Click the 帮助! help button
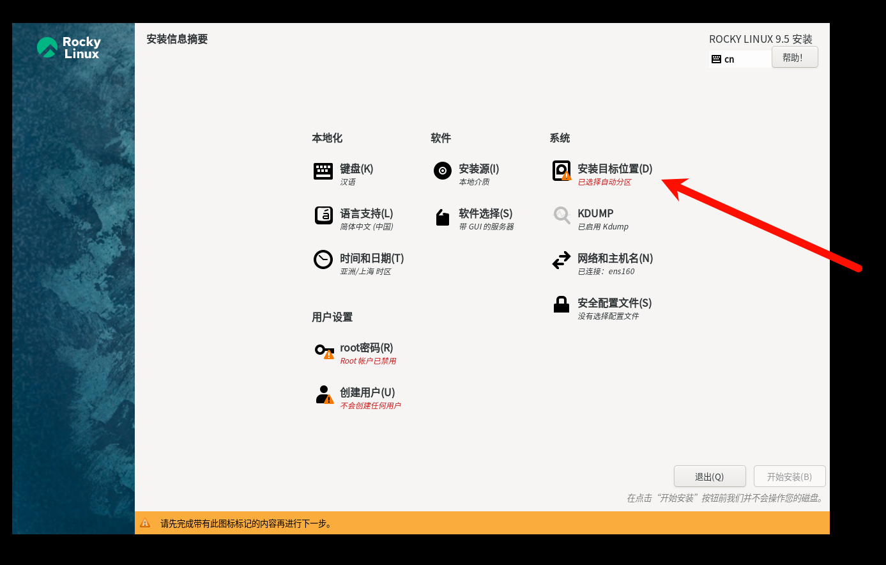This screenshot has height=565, width=886. pyautogui.click(x=795, y=57)
